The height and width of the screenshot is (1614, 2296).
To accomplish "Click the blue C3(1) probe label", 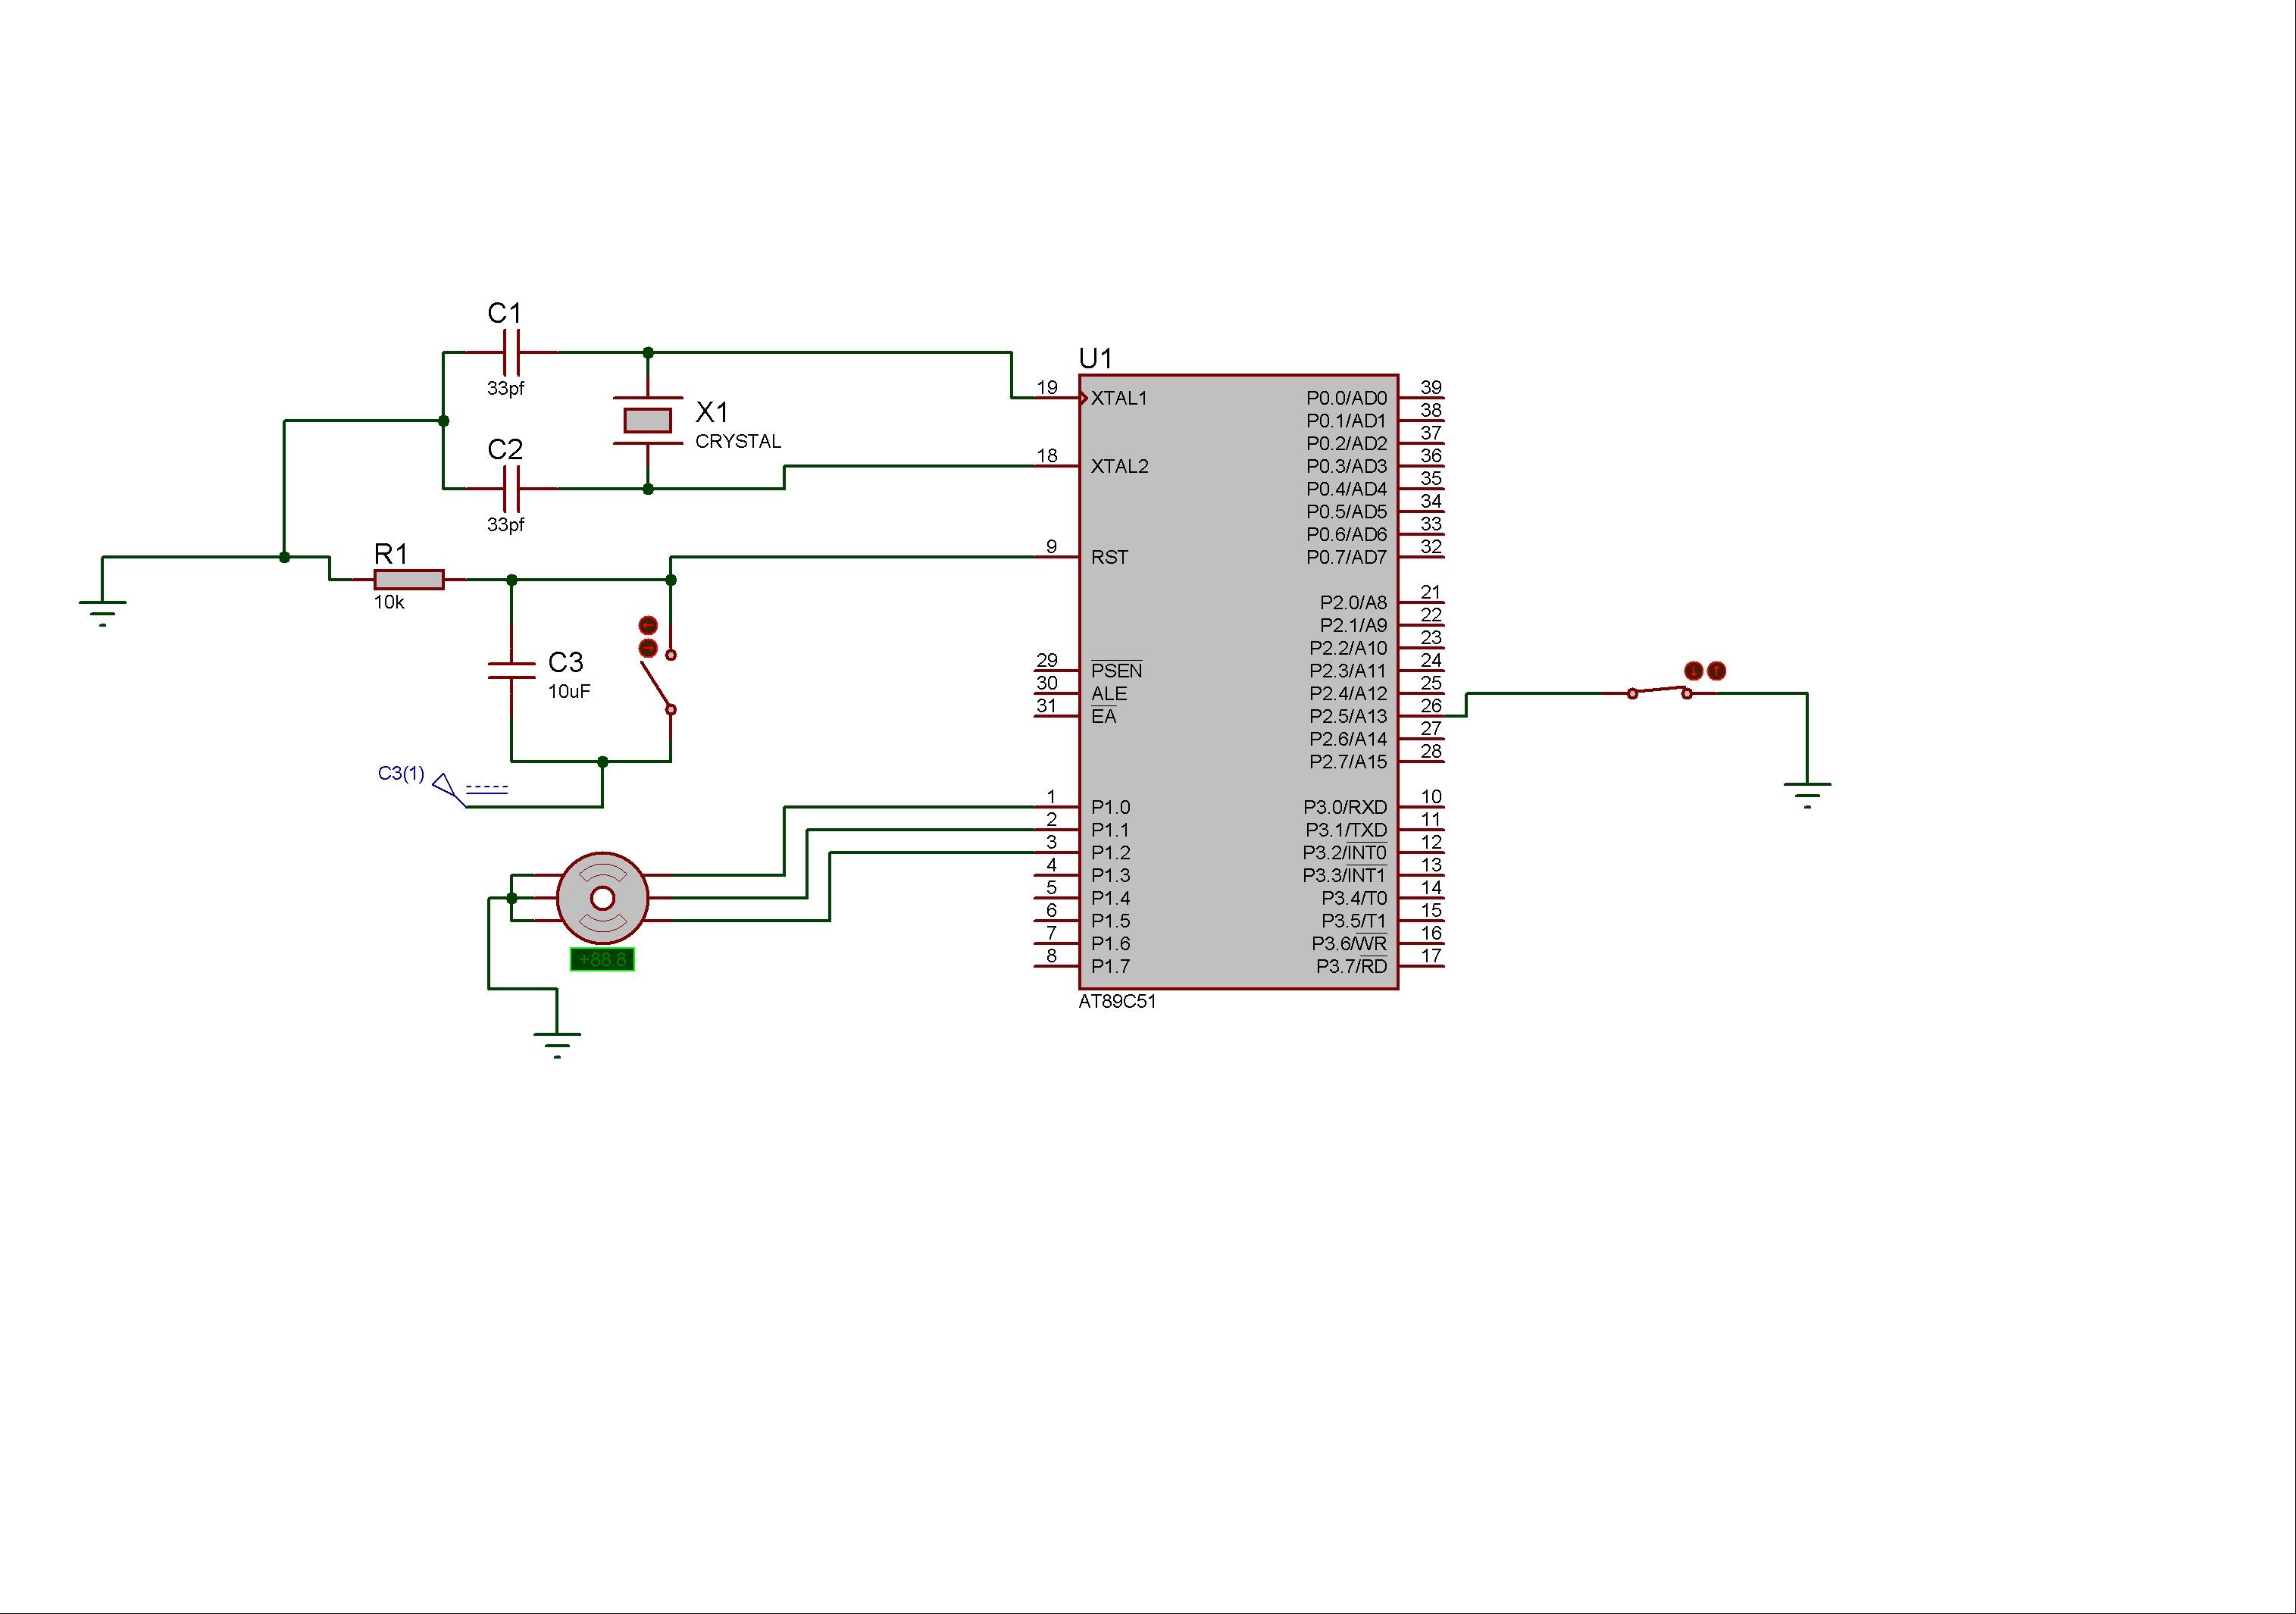I will tap(401, 773).
